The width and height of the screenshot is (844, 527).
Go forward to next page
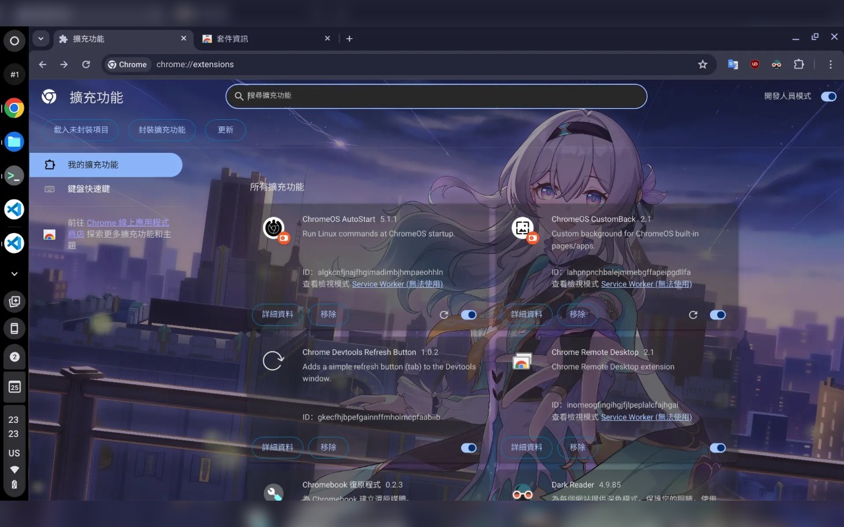click(x=64, y=65)
